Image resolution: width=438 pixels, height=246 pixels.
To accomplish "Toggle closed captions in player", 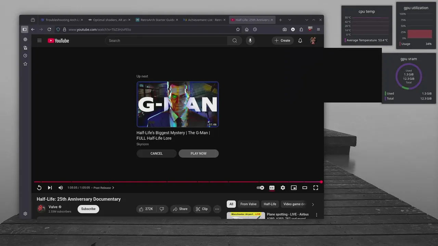I will tap(272, 188).
